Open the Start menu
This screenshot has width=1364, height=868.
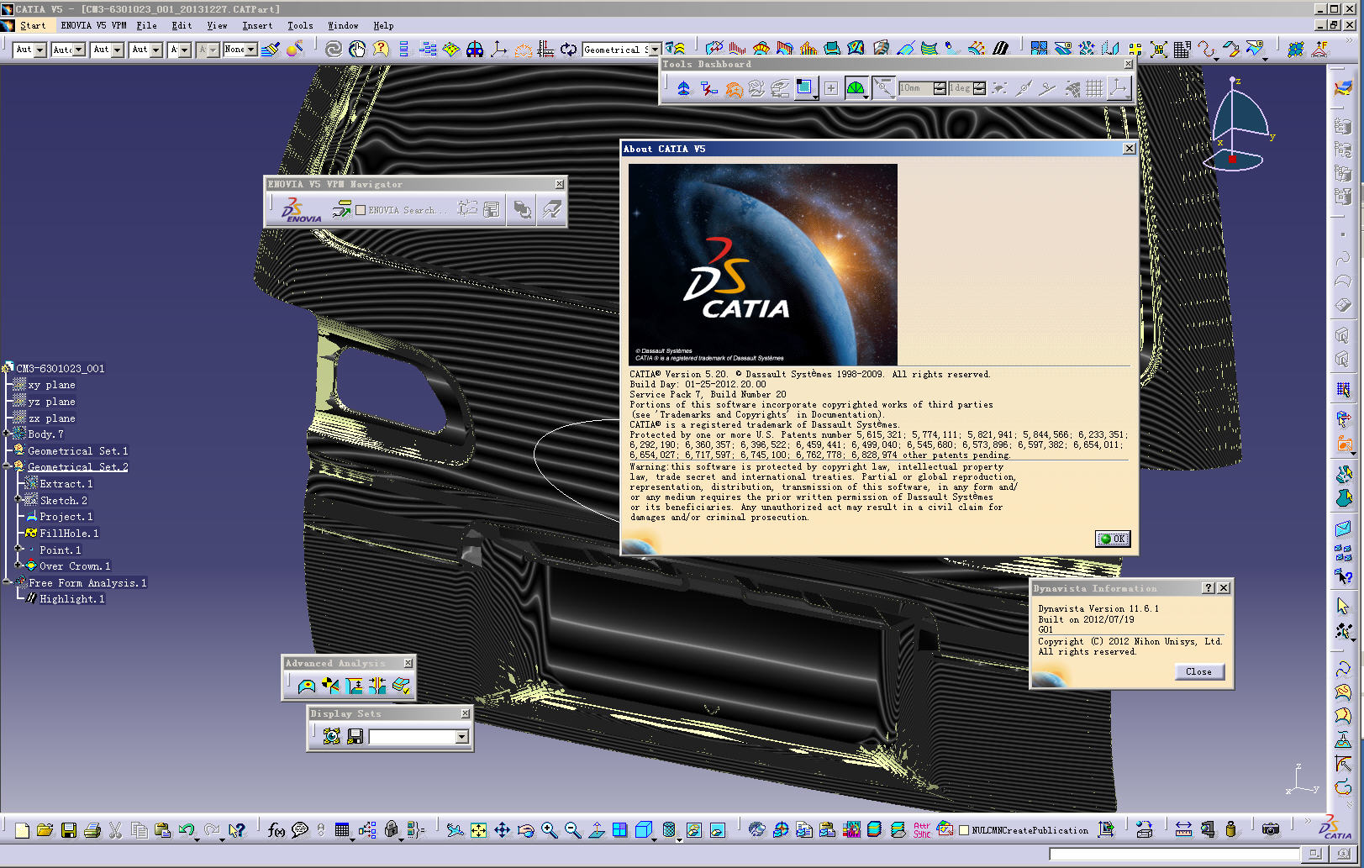pyautogui.click(x=33, y=26)
